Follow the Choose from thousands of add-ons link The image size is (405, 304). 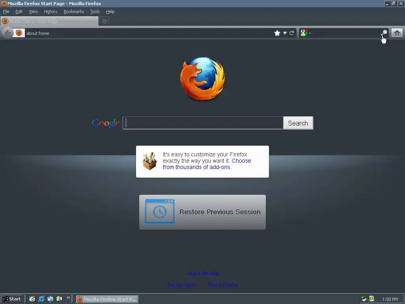click(206, 164)
